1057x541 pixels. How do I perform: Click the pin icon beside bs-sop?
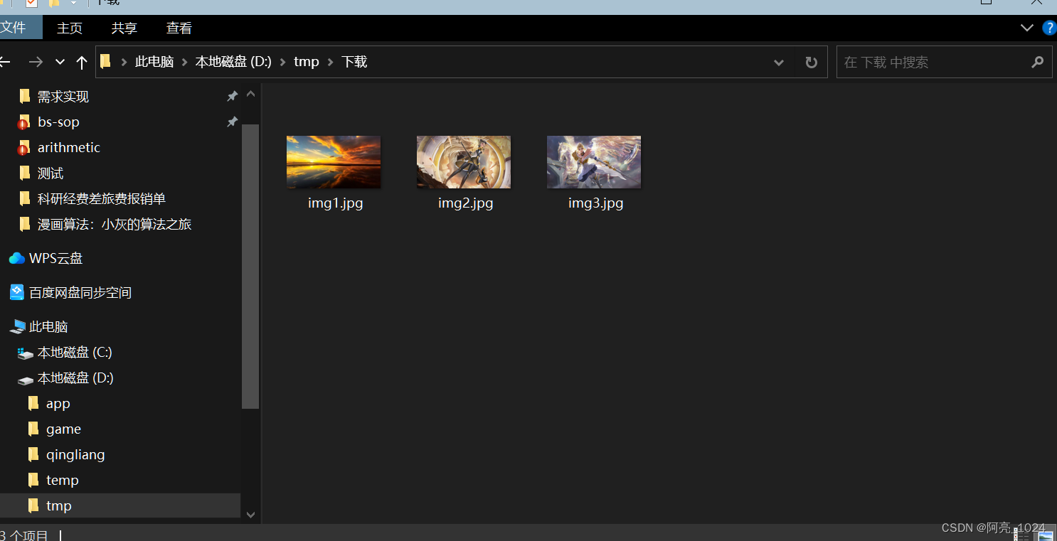pos(232,122)
